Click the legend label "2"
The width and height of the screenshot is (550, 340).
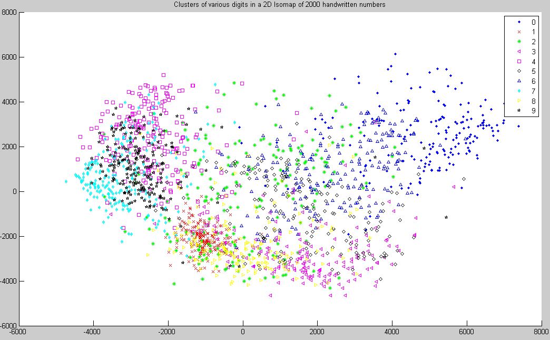[x=534, y=42]
